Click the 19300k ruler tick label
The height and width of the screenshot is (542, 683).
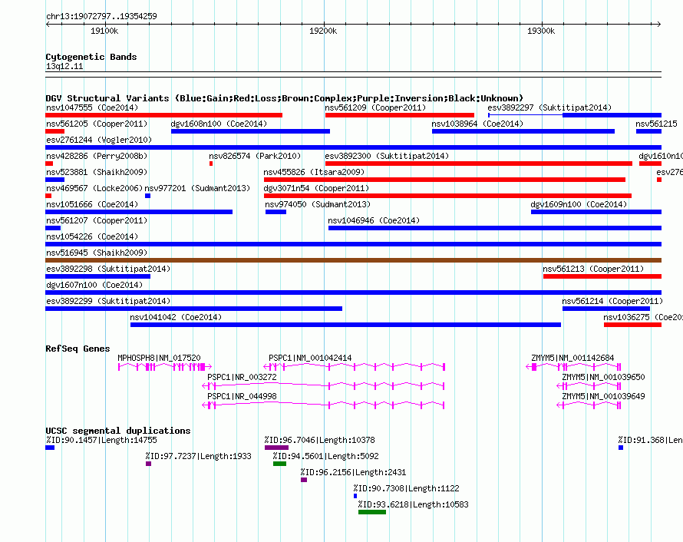point(541,31)
